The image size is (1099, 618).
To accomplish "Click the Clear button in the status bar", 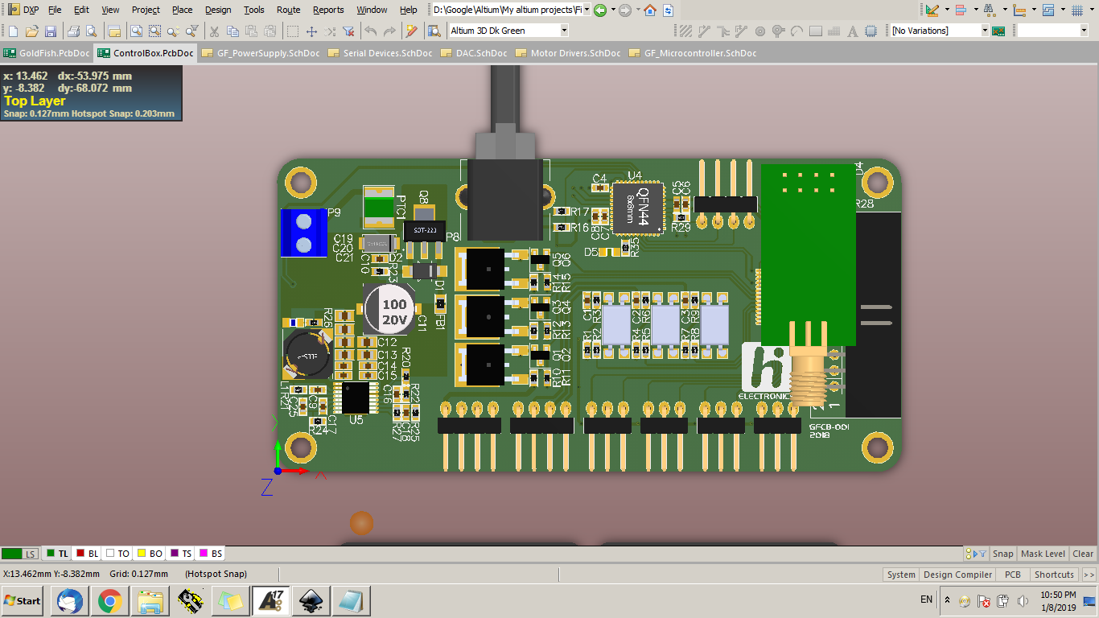I will tap(1083, 554).
